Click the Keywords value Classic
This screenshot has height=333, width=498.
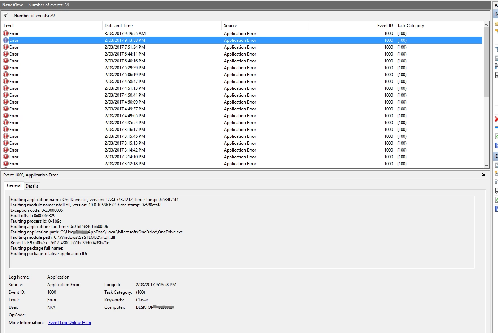click(142, 299)
